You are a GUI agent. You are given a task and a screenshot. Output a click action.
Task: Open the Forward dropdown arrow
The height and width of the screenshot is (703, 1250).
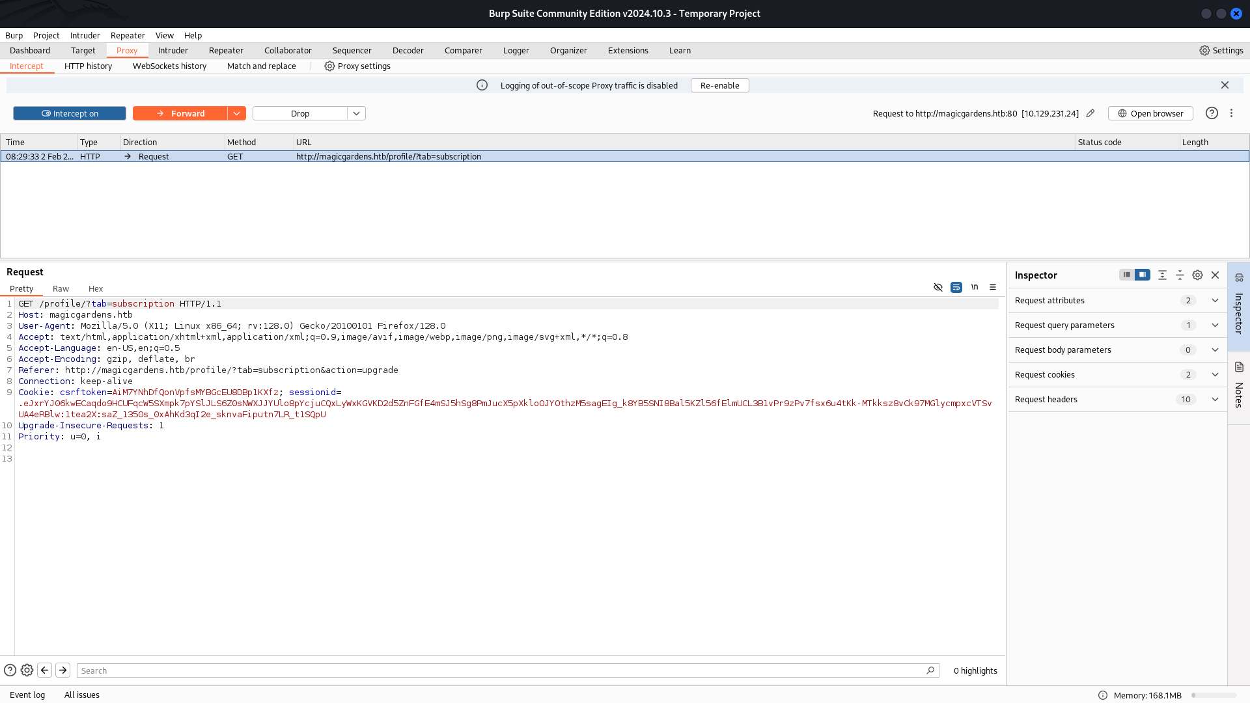pos(237,113)
